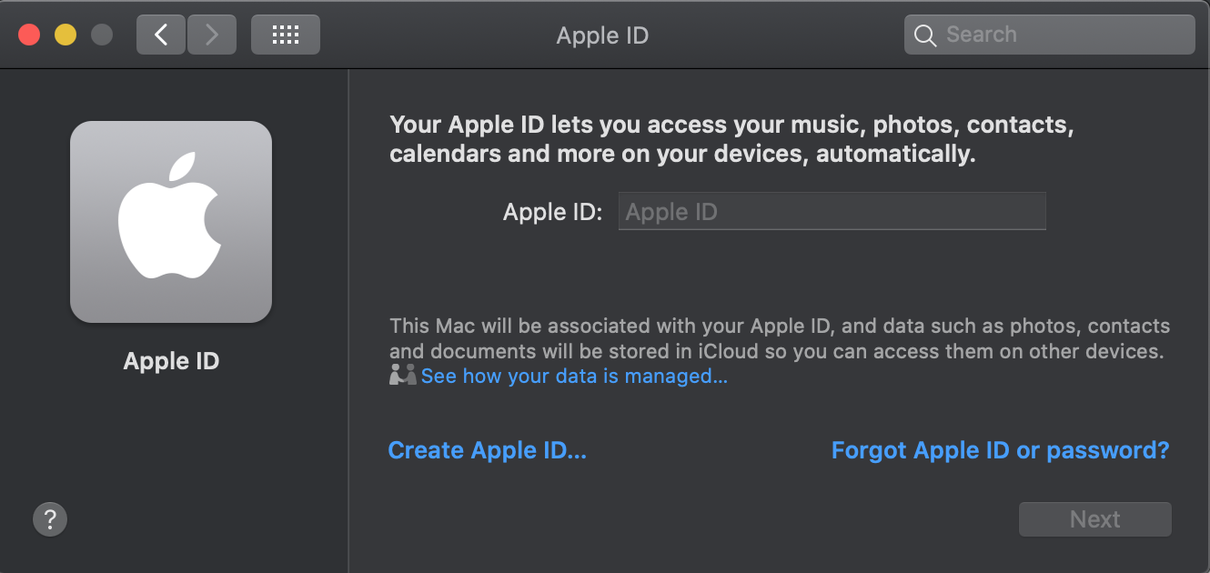Open the help question mark icon
Viewport: 1210px width, 573px height.
pyautogui.click(x=50, y=518)
